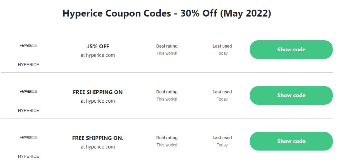Click the HYPERICE label under the top logo
340x164 pixels.
click(x=29, y=65)
